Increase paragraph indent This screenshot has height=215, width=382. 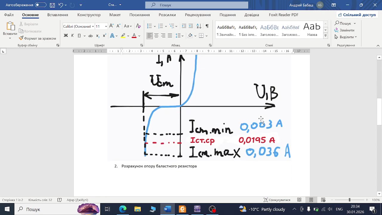coord(191,26)
